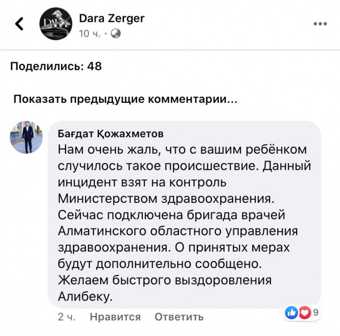Click the name "Алибеку" ending the comment
Screen dimensions: 340x336
pos(85,297)
